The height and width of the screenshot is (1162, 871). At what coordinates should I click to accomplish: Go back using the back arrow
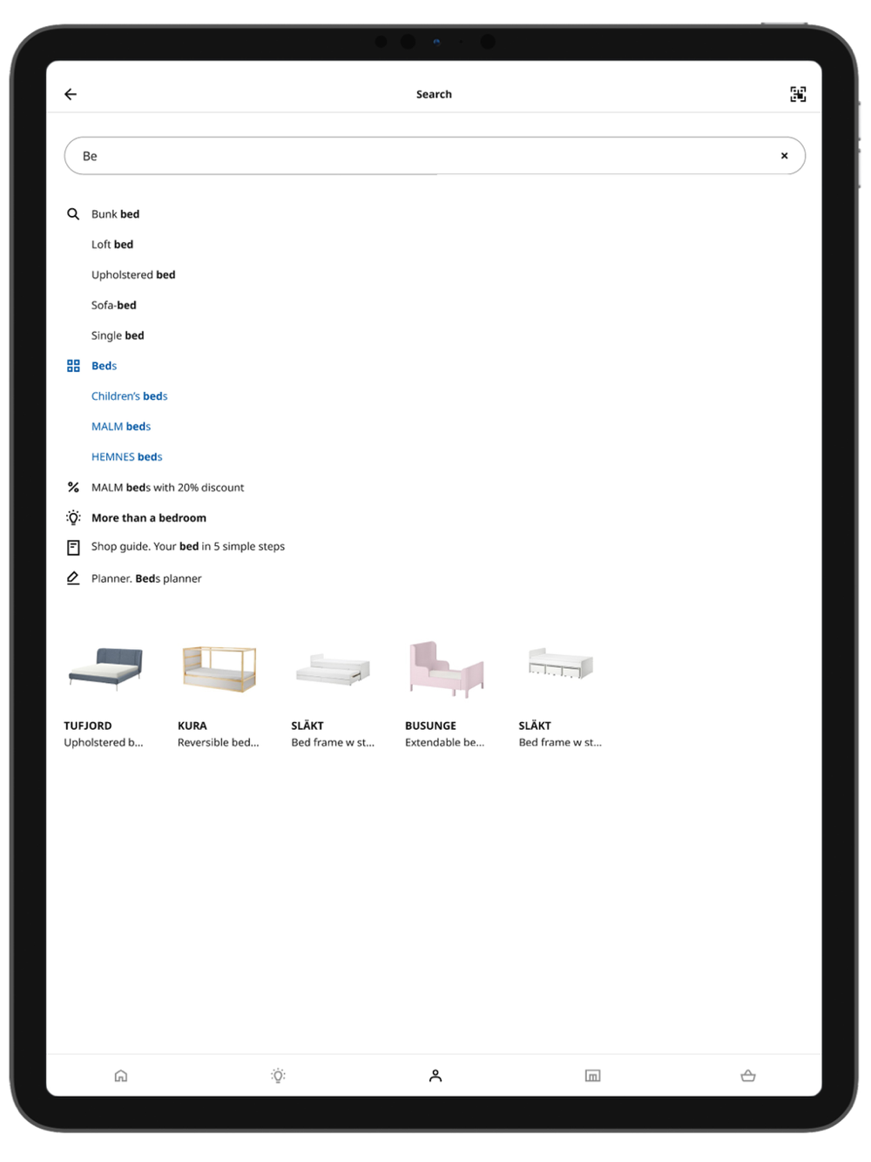point(71,94)
